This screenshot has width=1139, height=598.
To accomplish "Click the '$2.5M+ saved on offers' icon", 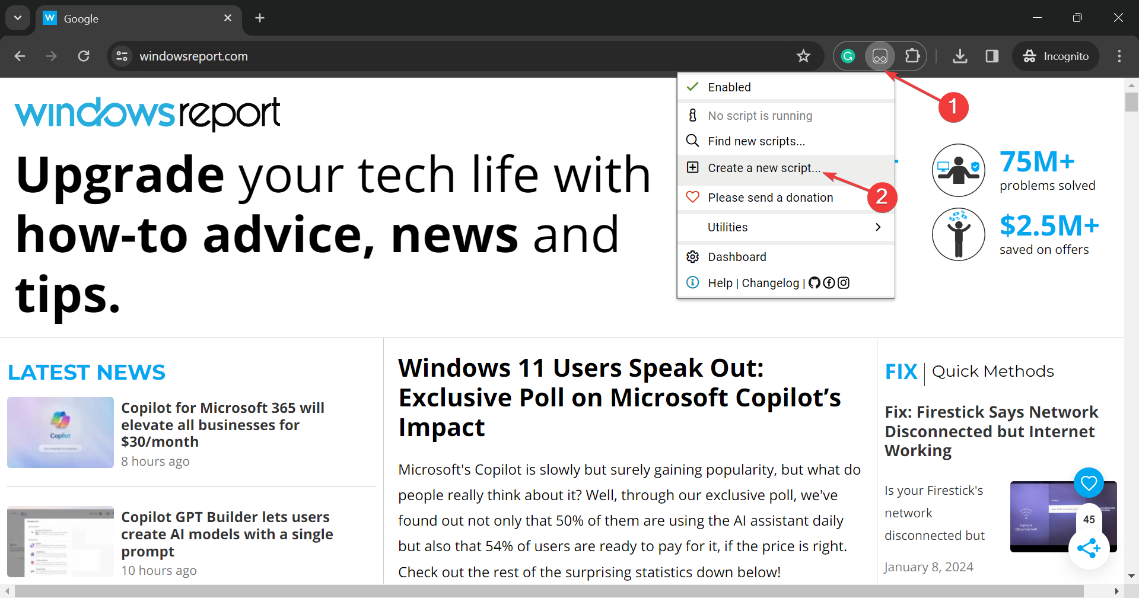I will click(959, 234).
